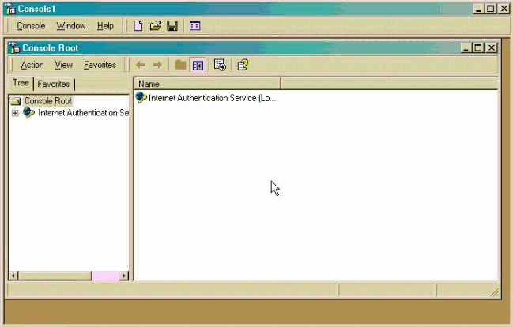Open the Console menu
The height and width of the screenshot is (327, 513).
point(31,26)
